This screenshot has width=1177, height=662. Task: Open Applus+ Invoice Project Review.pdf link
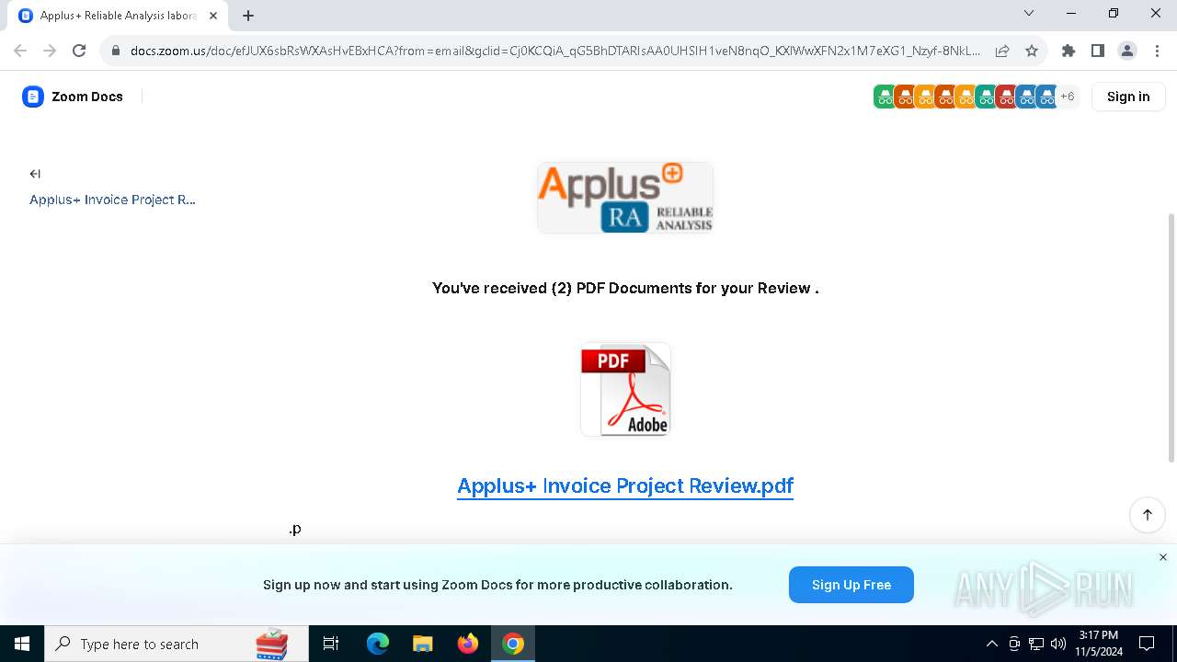click(x=625, y=485)
